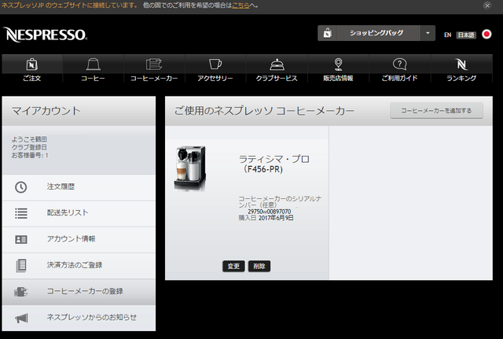Open the アクセサリー cup nav icon

215,64
